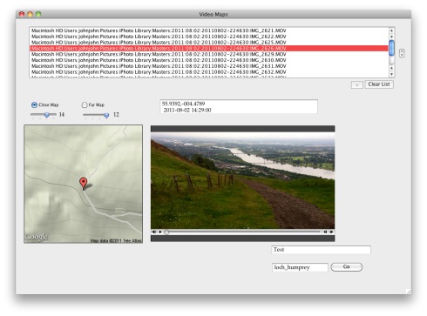The width and height of the screenshot is (427, 316).
Task: Click the Test text field
Action: point(322,250)
